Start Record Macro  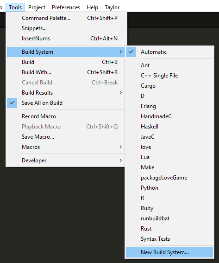(66, 116)
